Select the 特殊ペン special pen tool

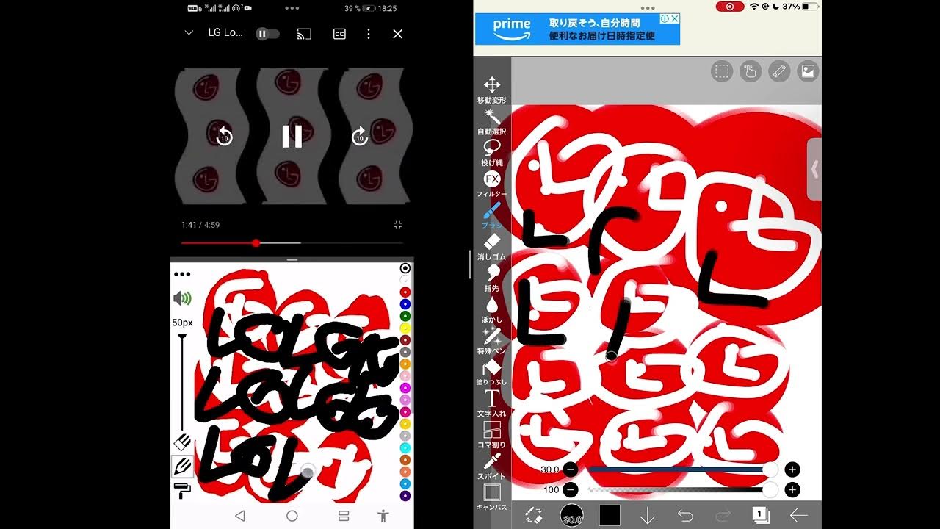(x=491, y=341)
